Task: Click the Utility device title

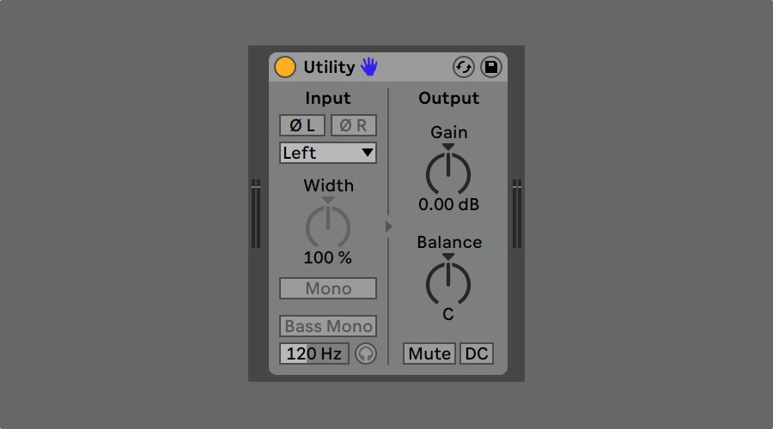Action: coord(329,67)
